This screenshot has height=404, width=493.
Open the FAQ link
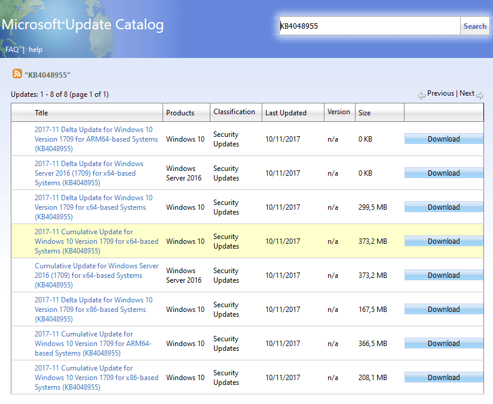[12, 50]
